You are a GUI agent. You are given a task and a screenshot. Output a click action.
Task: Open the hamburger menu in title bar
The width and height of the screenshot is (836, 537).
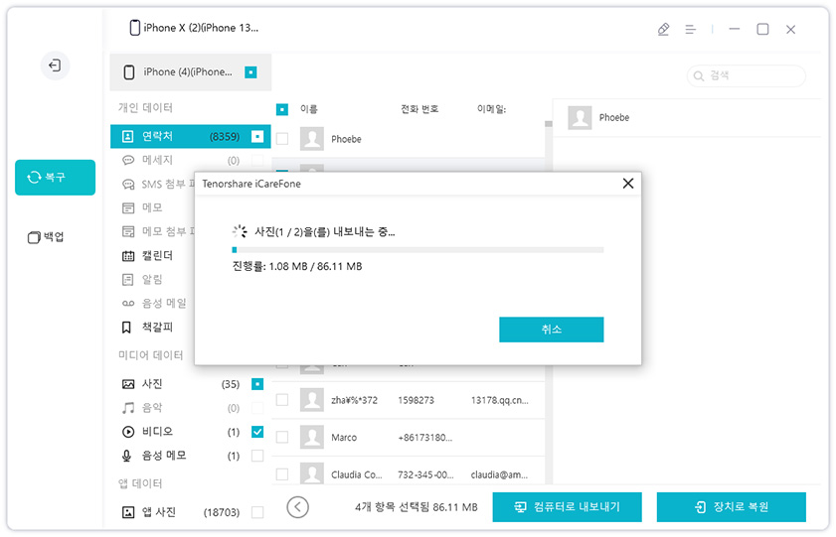click(x=691, y=29)
